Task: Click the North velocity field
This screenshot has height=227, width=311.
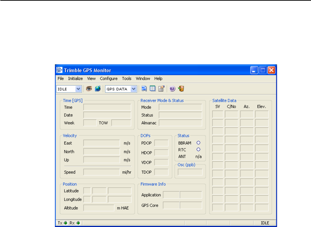Action: 102,152
